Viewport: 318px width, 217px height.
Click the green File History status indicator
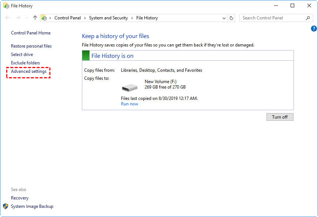pos(86,56)
